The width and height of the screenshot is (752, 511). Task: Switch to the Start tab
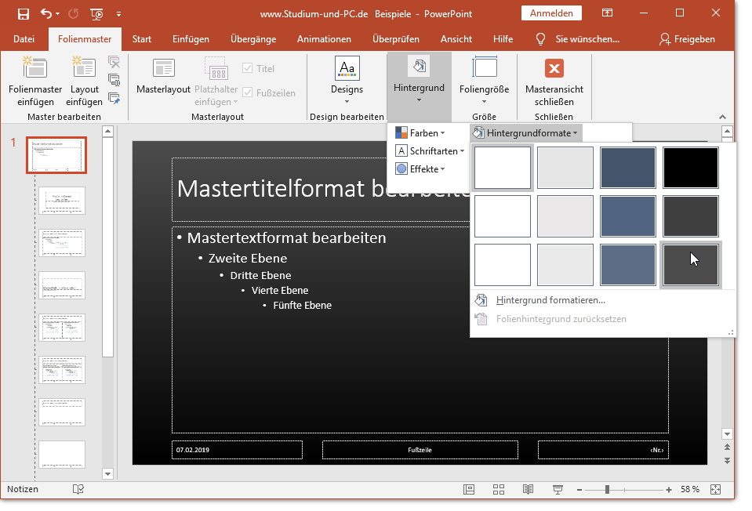coord(141,39)
